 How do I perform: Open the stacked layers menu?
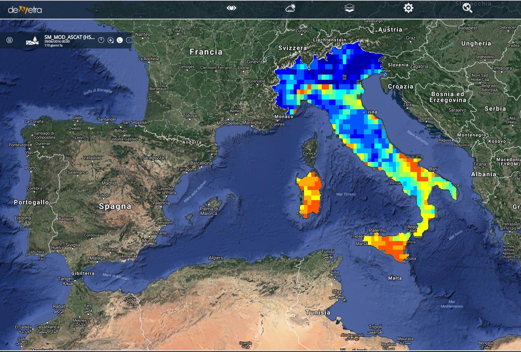click(x=349, y=8)
